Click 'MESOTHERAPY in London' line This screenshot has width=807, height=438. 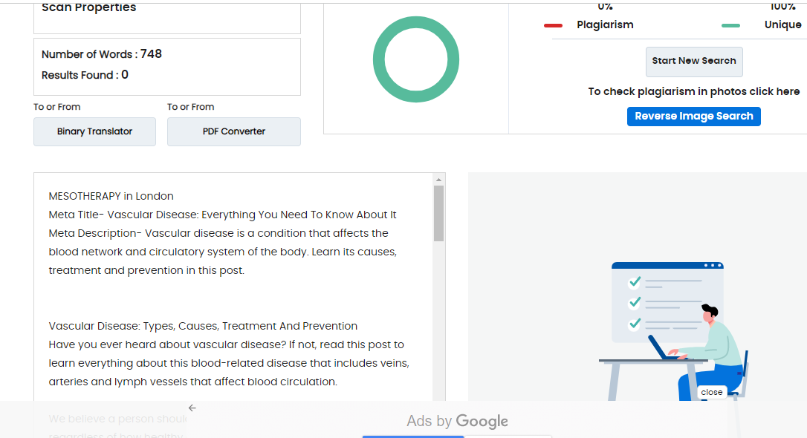tap(111, 196)
